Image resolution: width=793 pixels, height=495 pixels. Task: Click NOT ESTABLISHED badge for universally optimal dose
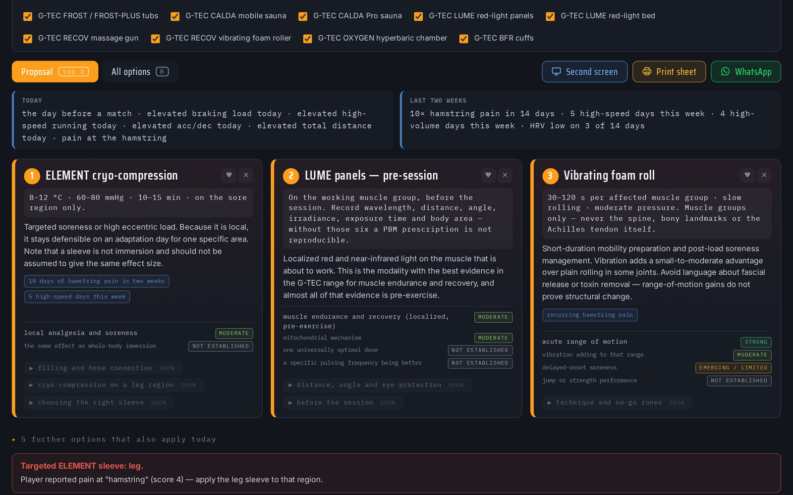pyautogui.click(x=480, y=350)
